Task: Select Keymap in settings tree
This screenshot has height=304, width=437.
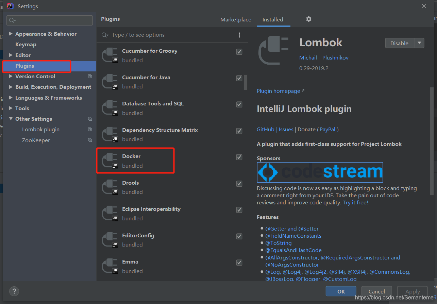Action: coord(26,45)
